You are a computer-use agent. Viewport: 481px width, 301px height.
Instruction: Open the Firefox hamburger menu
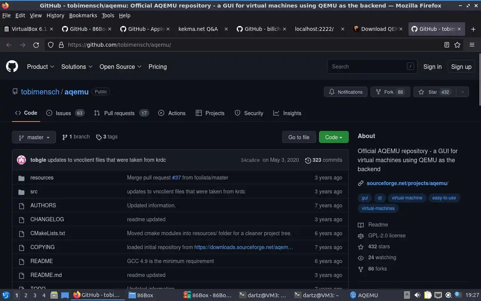pyautogui.click(x=472, y=45)
